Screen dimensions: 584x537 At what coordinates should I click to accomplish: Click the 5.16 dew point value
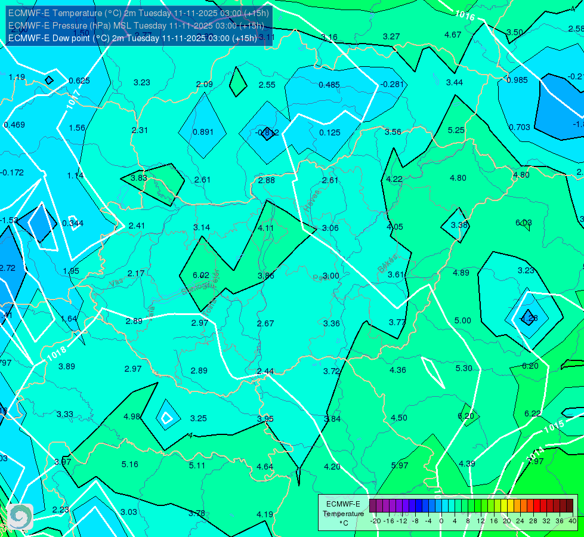[129, 464]
